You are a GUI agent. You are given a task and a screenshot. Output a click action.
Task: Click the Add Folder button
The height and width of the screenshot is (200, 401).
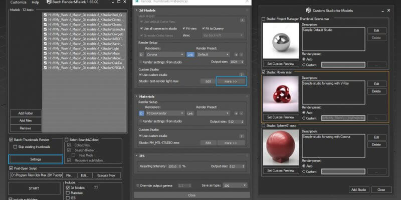tap(26, 113)
